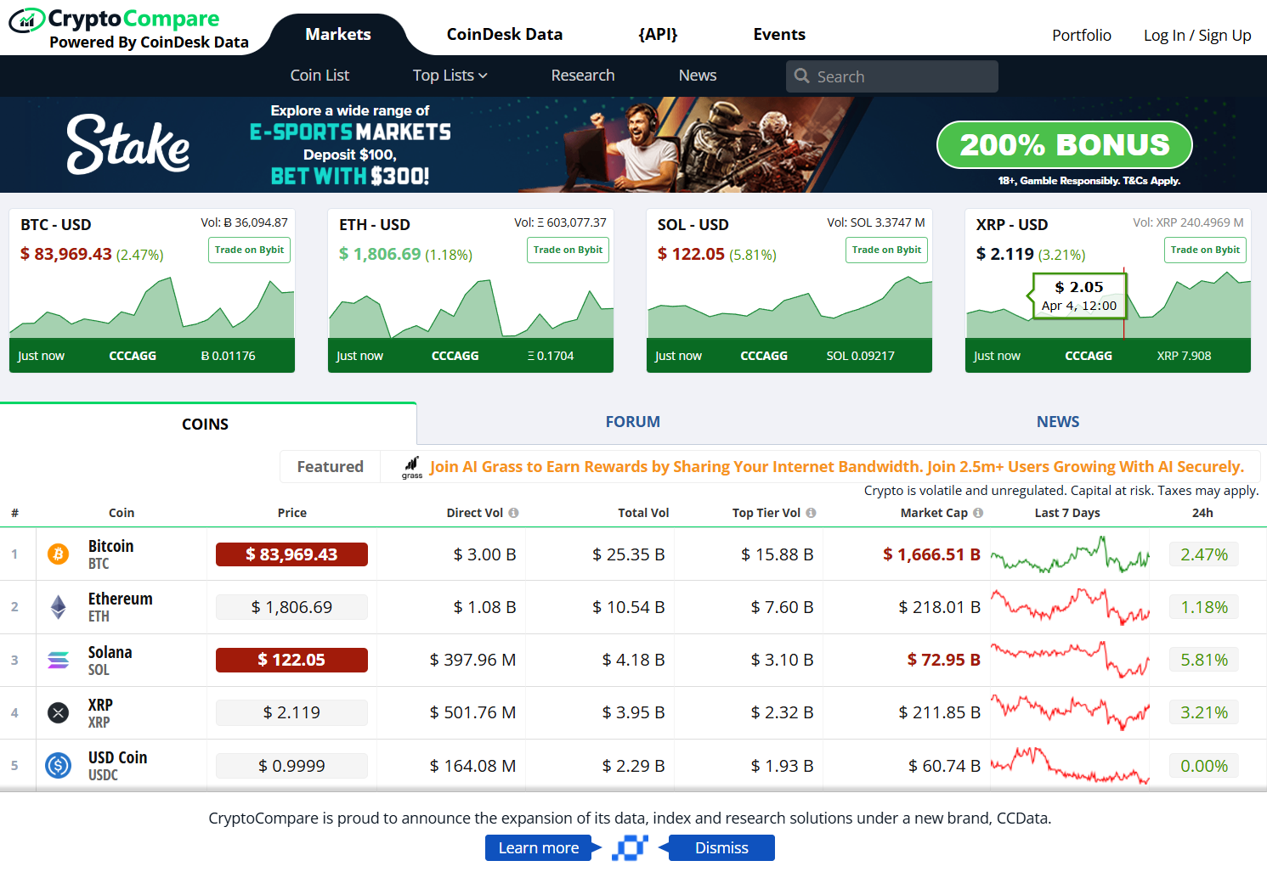Sort by Market Cap column header
The width and height of the screenshot is (1267, 872).
click(934, 513)
